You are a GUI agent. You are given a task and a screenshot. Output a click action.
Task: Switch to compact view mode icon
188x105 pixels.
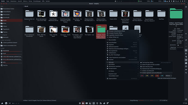coord(186,54)
